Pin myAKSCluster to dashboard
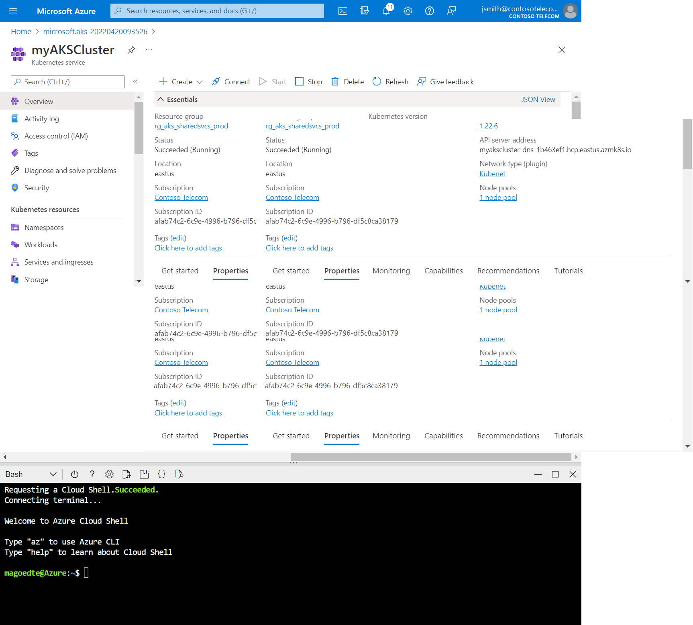The height and width of the screenshot is (625, 693). click(x=131, y=50)
